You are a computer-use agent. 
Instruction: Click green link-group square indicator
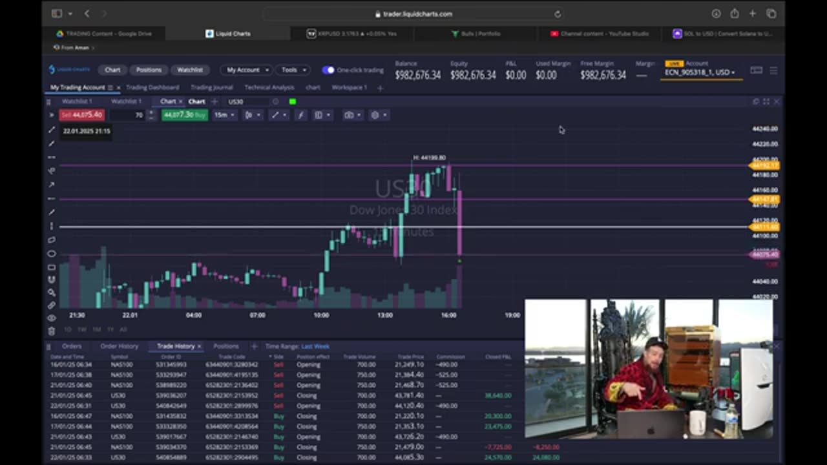[x=293, y=101]
